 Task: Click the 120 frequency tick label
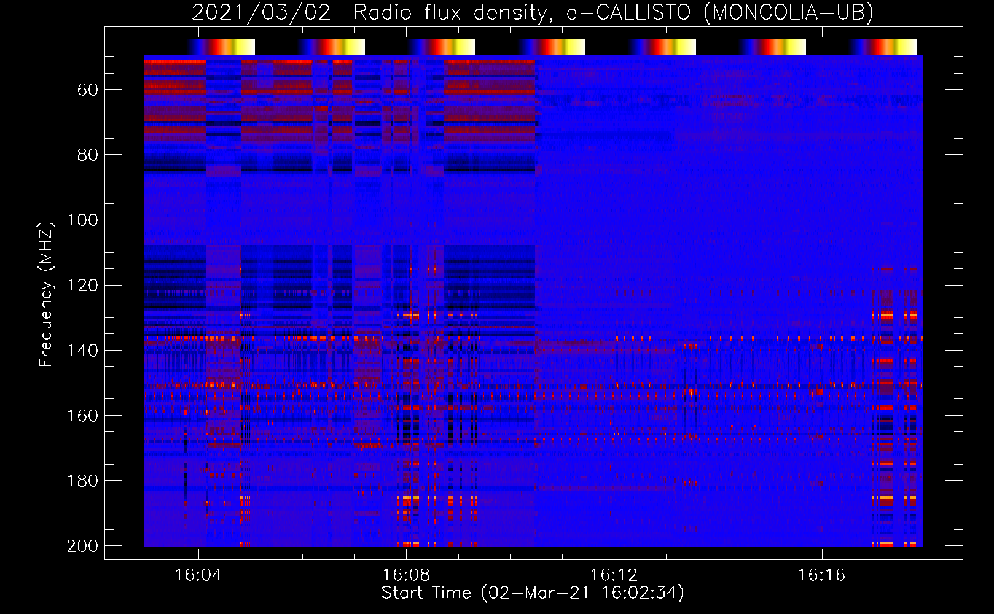82,286
